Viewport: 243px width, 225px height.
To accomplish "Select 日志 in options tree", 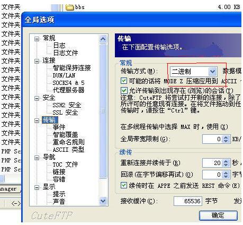I will [x=59, y=46].
